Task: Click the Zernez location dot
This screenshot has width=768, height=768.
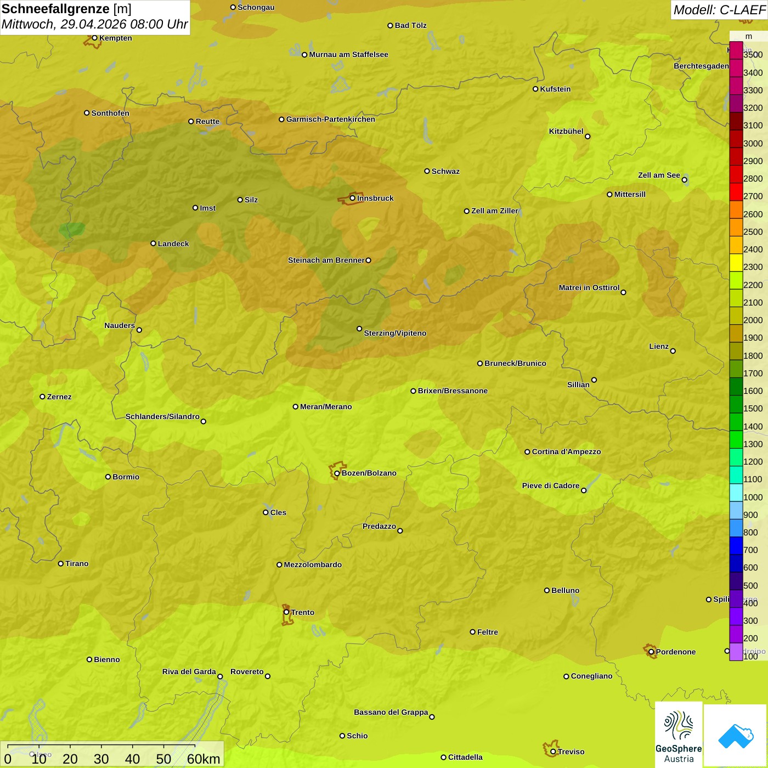Action: 43,397
